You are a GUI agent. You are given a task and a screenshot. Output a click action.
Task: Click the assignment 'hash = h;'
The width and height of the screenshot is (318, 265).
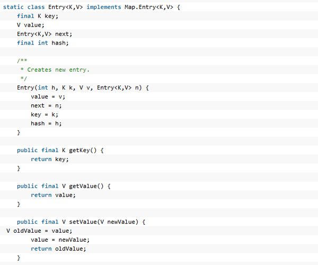(46, 123)
